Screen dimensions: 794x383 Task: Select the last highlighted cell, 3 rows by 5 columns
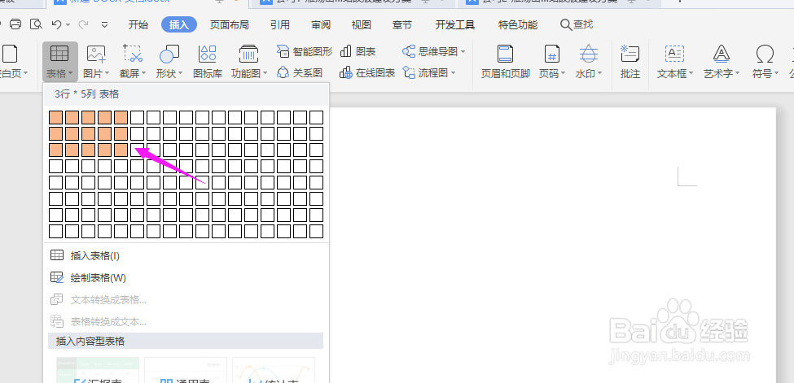[121, 150]
